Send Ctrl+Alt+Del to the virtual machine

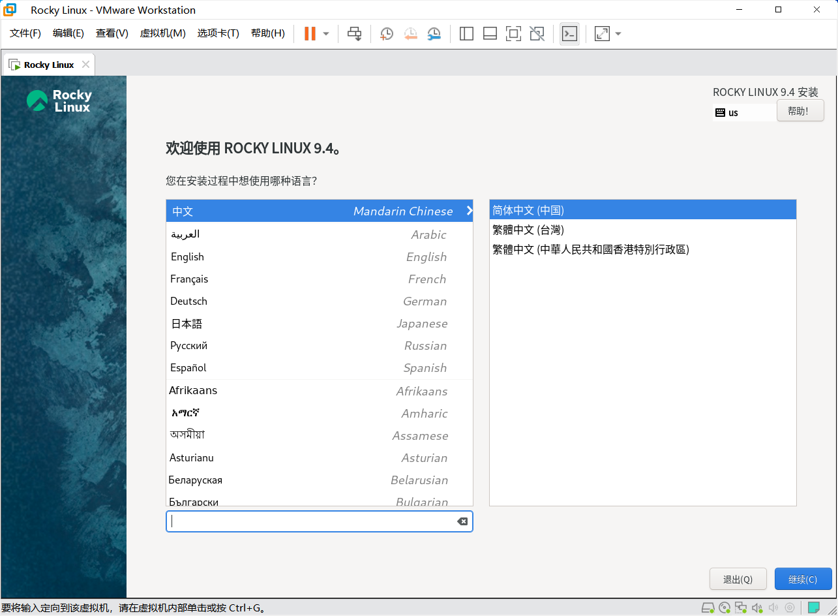pos(354,33)
